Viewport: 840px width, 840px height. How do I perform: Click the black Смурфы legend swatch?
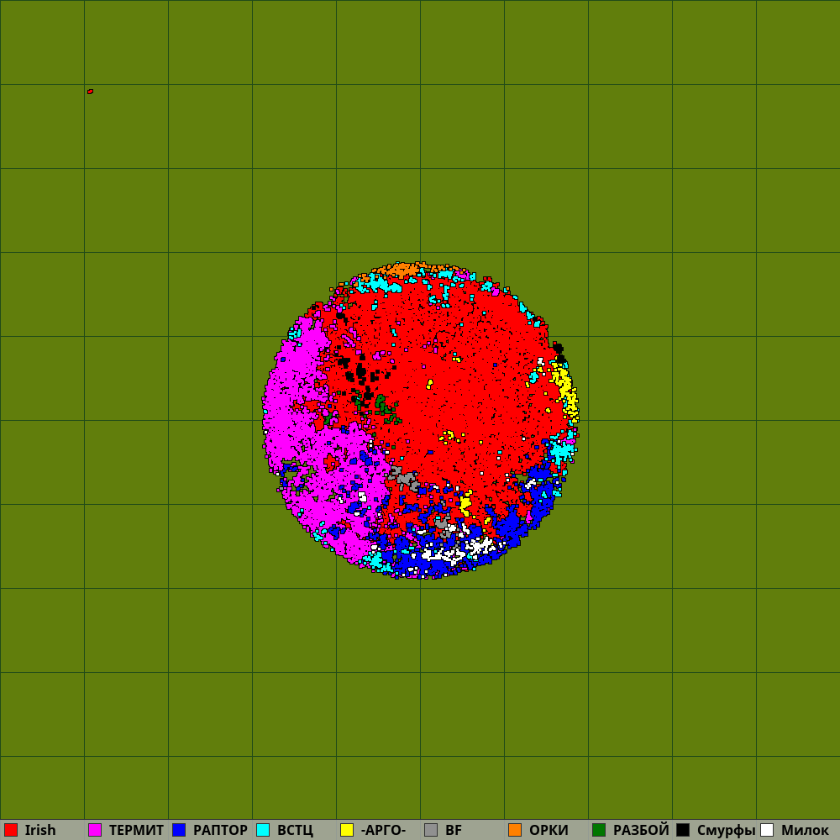[683, 830]
